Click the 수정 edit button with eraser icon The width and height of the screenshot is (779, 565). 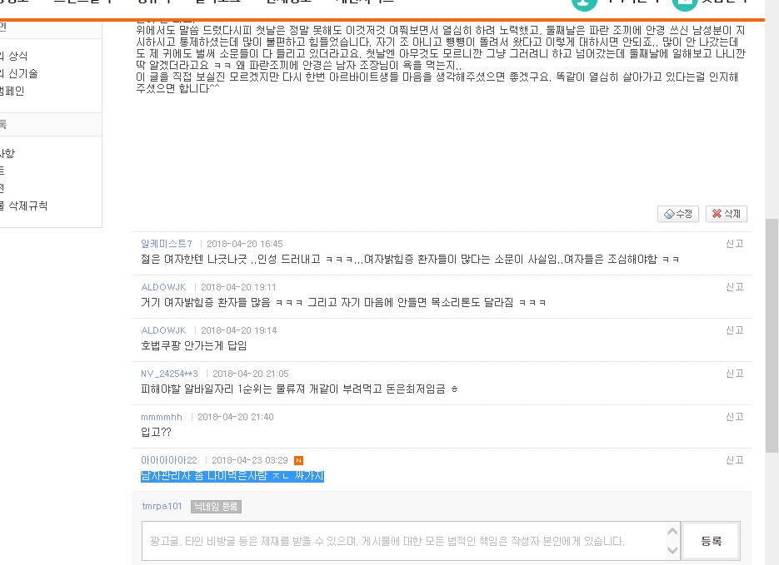tap(678, 214)
